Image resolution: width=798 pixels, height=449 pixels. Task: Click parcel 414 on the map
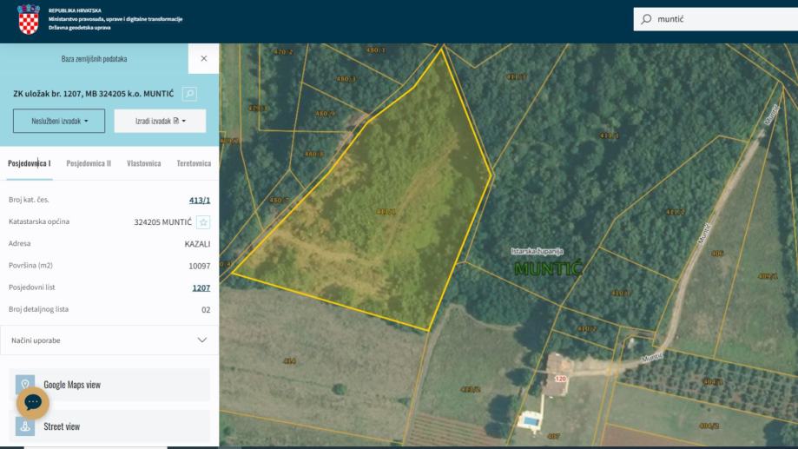289,361
